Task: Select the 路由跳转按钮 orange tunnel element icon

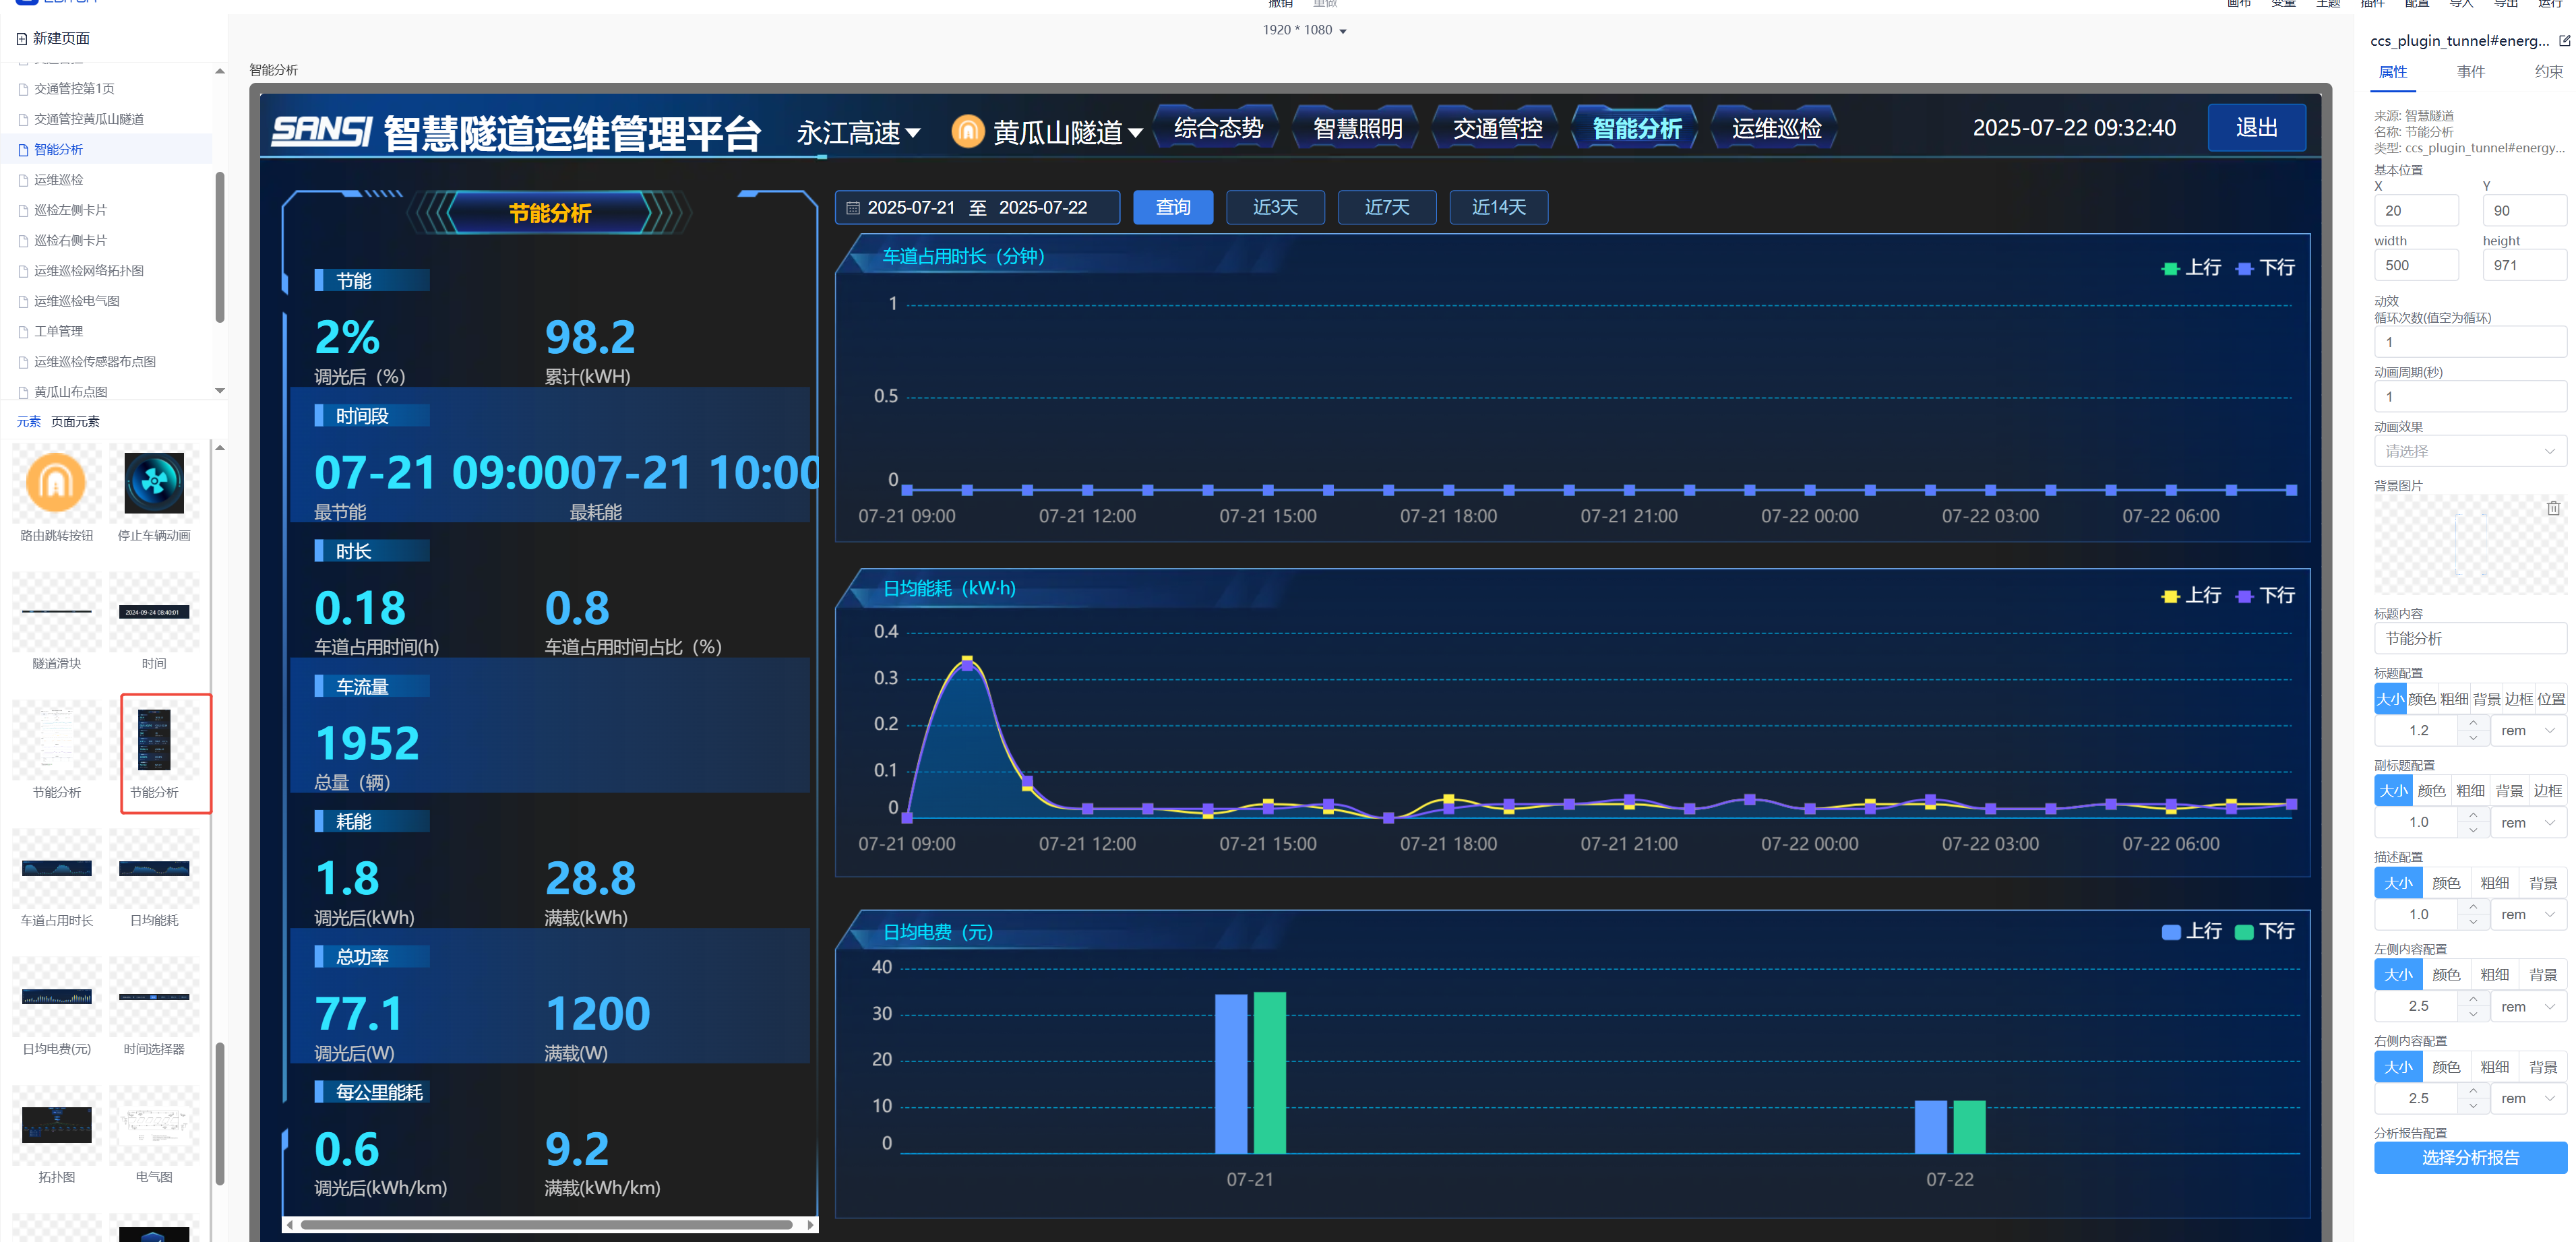Action: (56, 483)
